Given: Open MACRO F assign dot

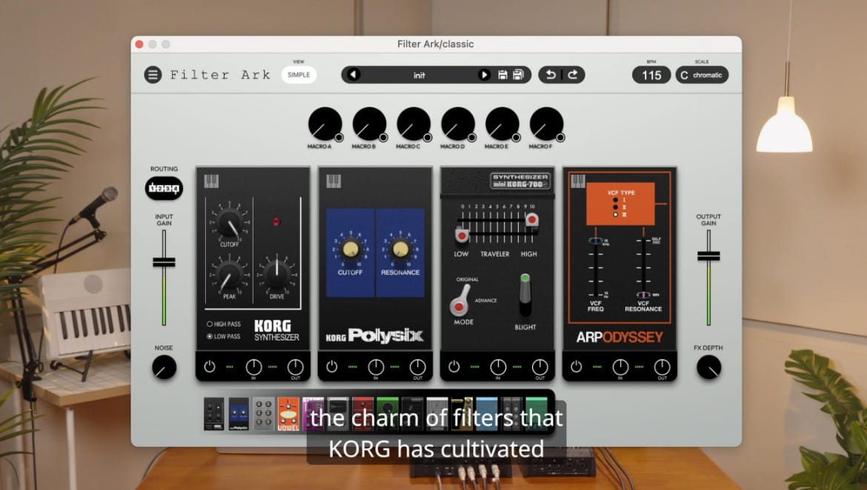Looking at the screenshot, I should point(560,137).
